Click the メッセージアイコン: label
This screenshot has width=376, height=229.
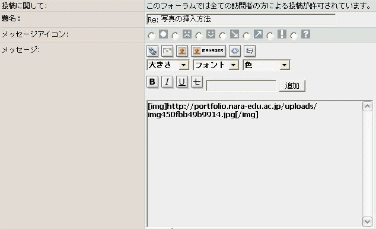[x=35, y=34]
